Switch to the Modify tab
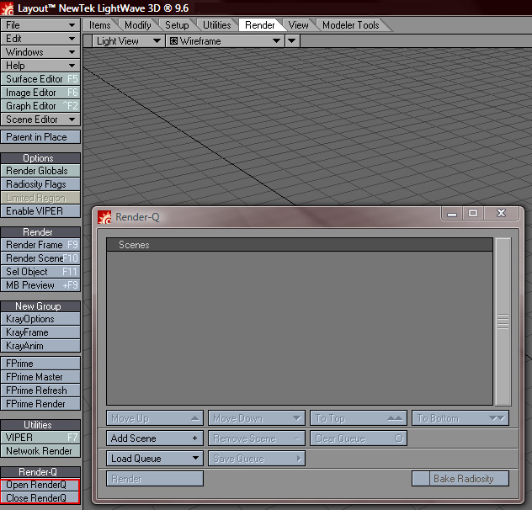 coord(138,25)
